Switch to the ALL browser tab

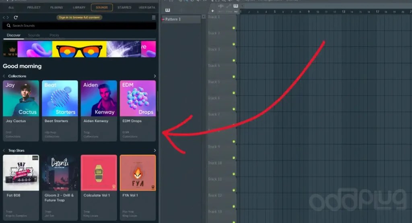point(11,8)
